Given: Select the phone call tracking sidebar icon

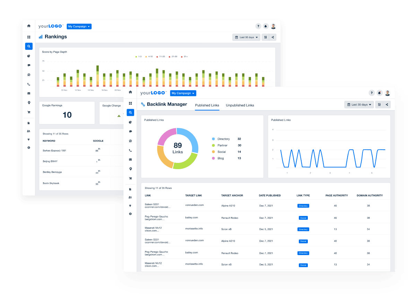Looking at the screenshot, I should [130, 150].
